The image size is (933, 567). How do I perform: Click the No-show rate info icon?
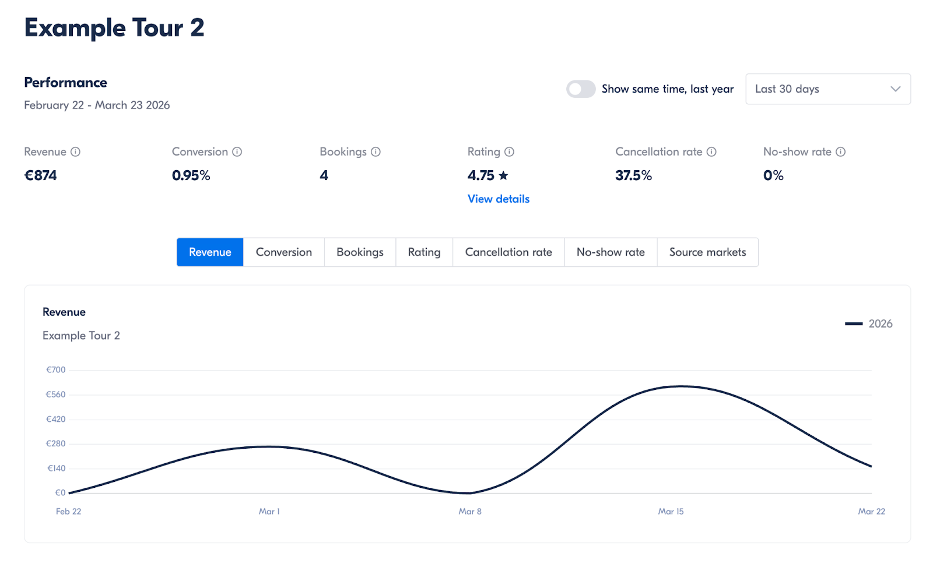840,152
